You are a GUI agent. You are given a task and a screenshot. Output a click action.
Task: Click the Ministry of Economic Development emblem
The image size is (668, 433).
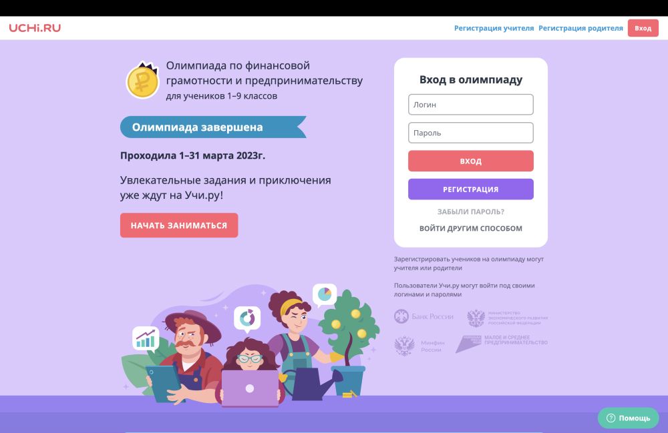pyautogui.click(x=476, y=318)
